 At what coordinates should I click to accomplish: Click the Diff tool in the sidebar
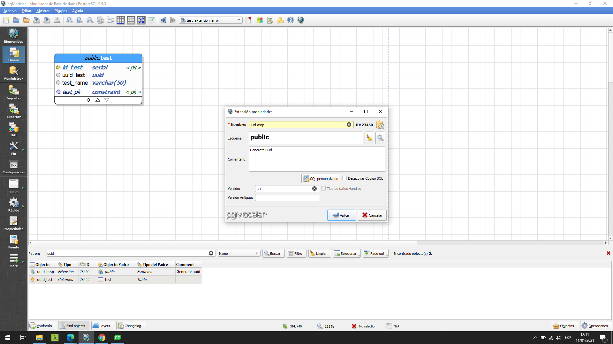point(13,129)
